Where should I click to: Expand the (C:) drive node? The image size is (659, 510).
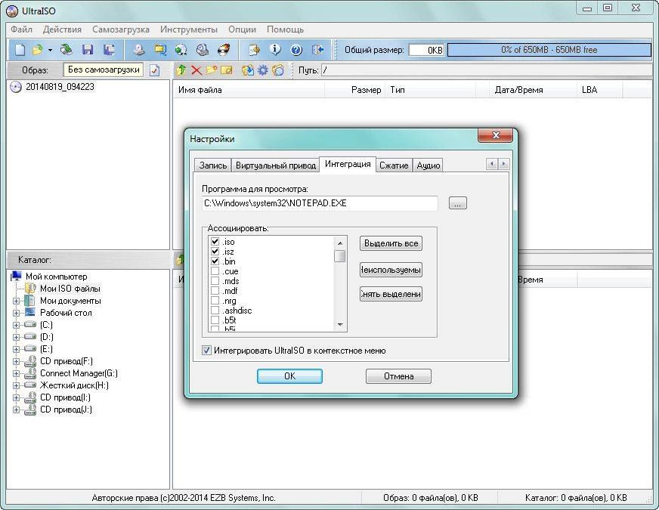point(16,325)
